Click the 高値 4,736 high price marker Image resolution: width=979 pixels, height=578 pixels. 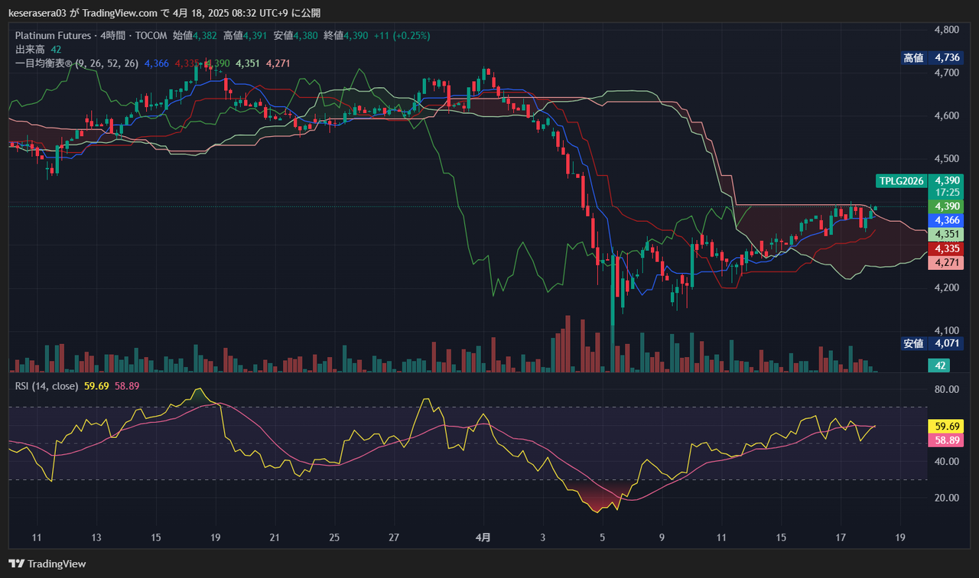point(932,57)
